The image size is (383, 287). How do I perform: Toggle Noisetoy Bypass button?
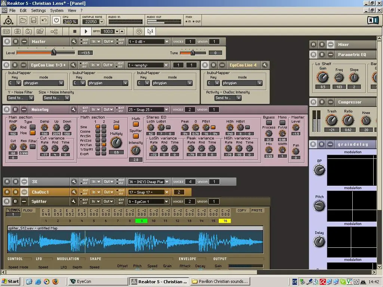pos(269,123)
